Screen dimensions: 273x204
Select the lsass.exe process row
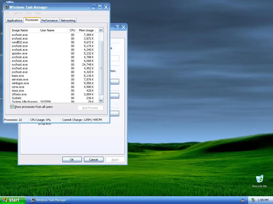point(54,76)
